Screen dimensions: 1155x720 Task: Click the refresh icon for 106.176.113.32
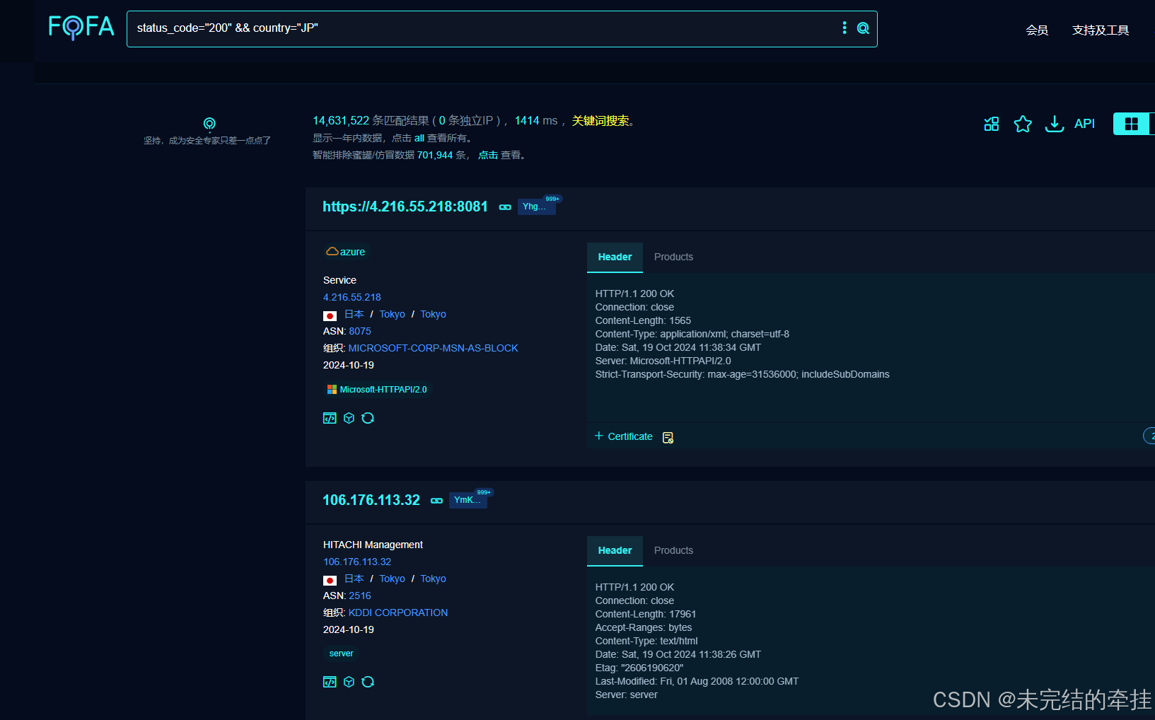[368, 682]
